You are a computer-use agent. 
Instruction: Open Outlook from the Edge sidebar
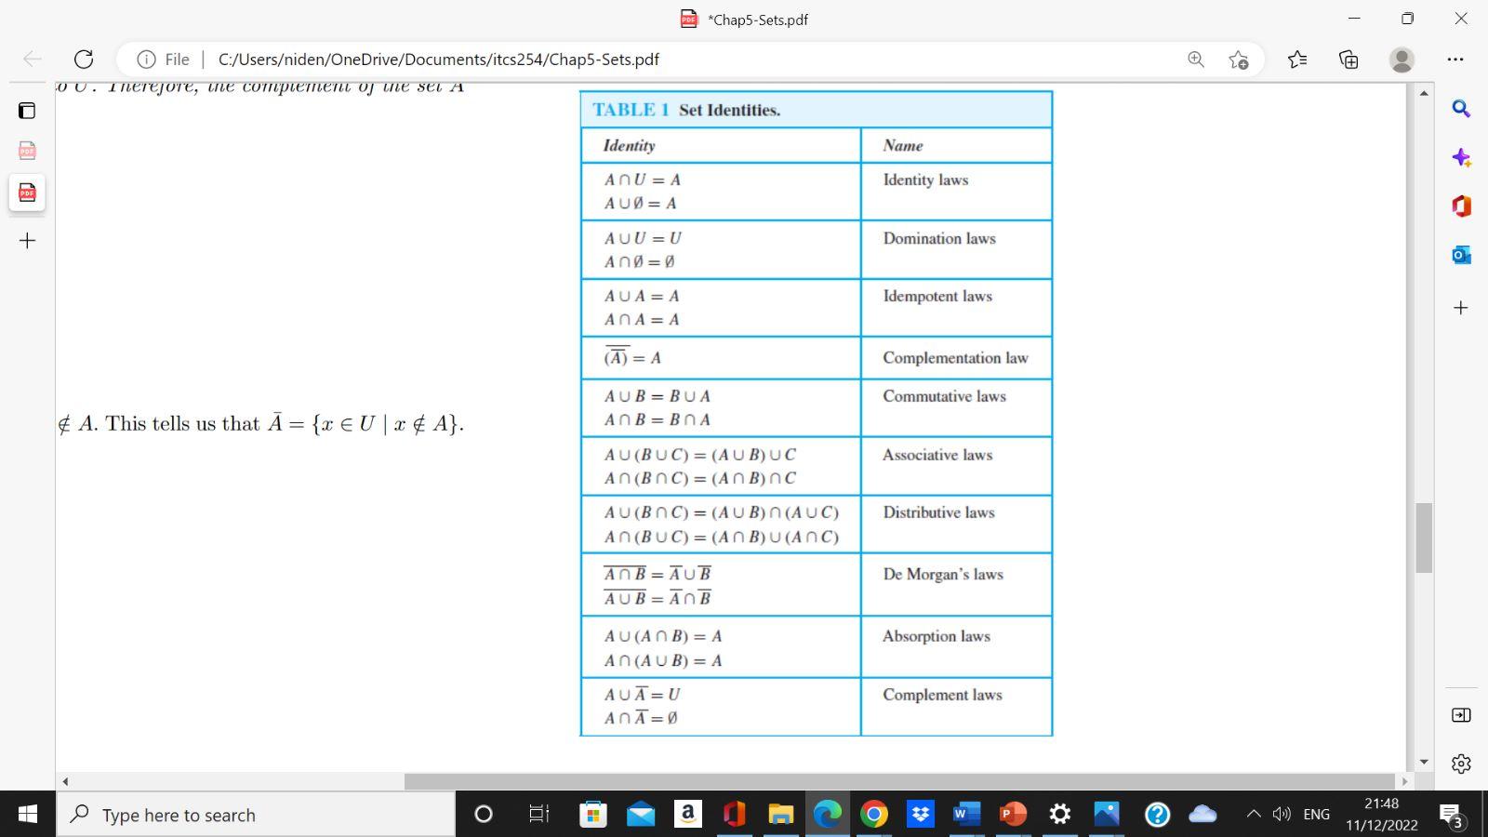1460,254
